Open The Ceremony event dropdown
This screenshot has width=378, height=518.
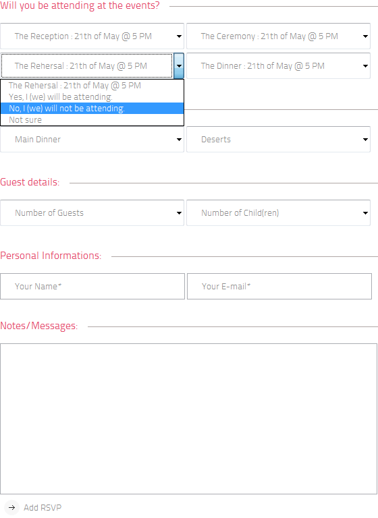coord(279,36)
